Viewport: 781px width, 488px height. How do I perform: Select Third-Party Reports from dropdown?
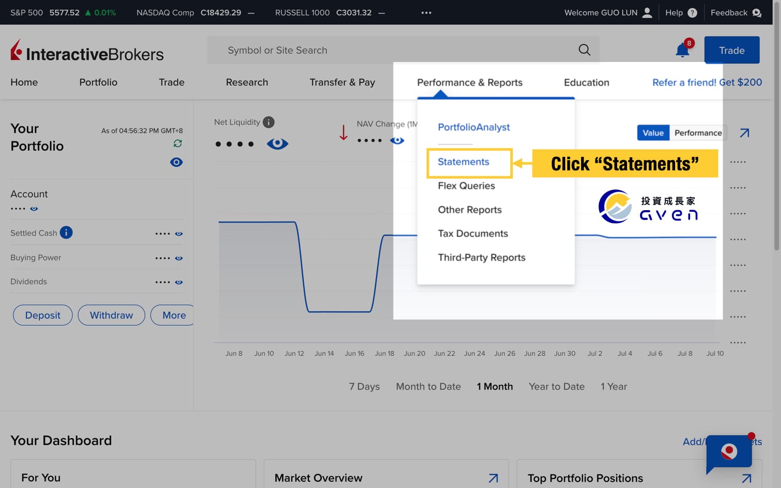(481, 257)
